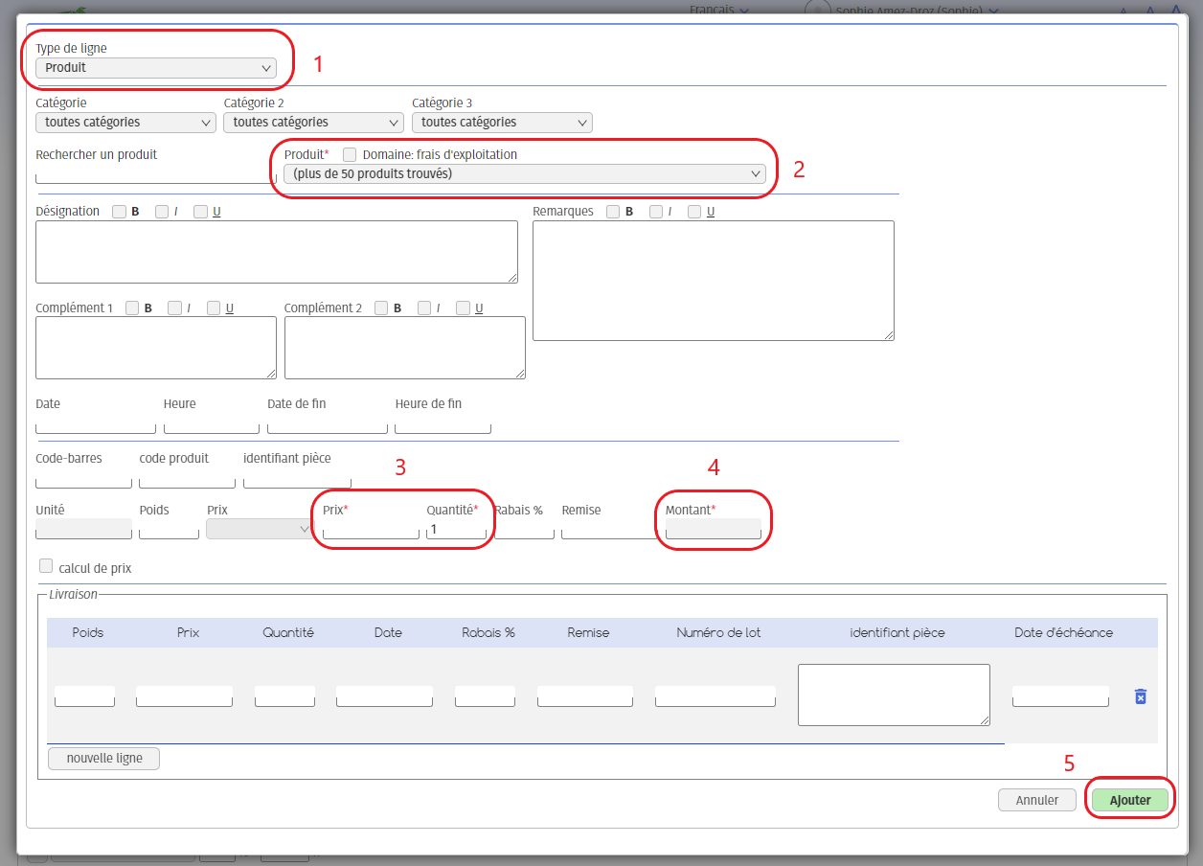The height and width of the screenshot is (866, 1203).
Task: Expand the Produit selection dropdown
Action: 525,173
